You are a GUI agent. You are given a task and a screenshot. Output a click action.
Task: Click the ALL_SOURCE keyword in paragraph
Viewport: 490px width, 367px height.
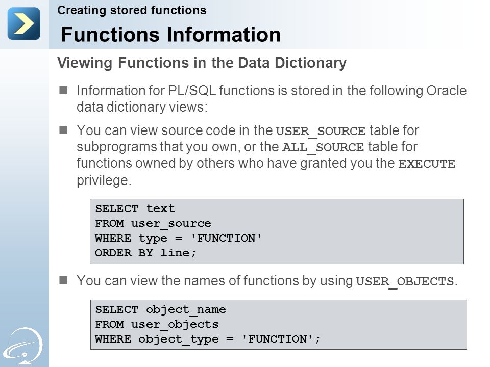click(323, 147)
